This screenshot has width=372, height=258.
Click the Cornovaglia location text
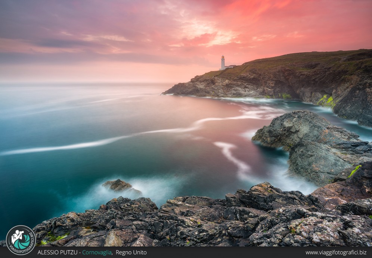(97, 252)
